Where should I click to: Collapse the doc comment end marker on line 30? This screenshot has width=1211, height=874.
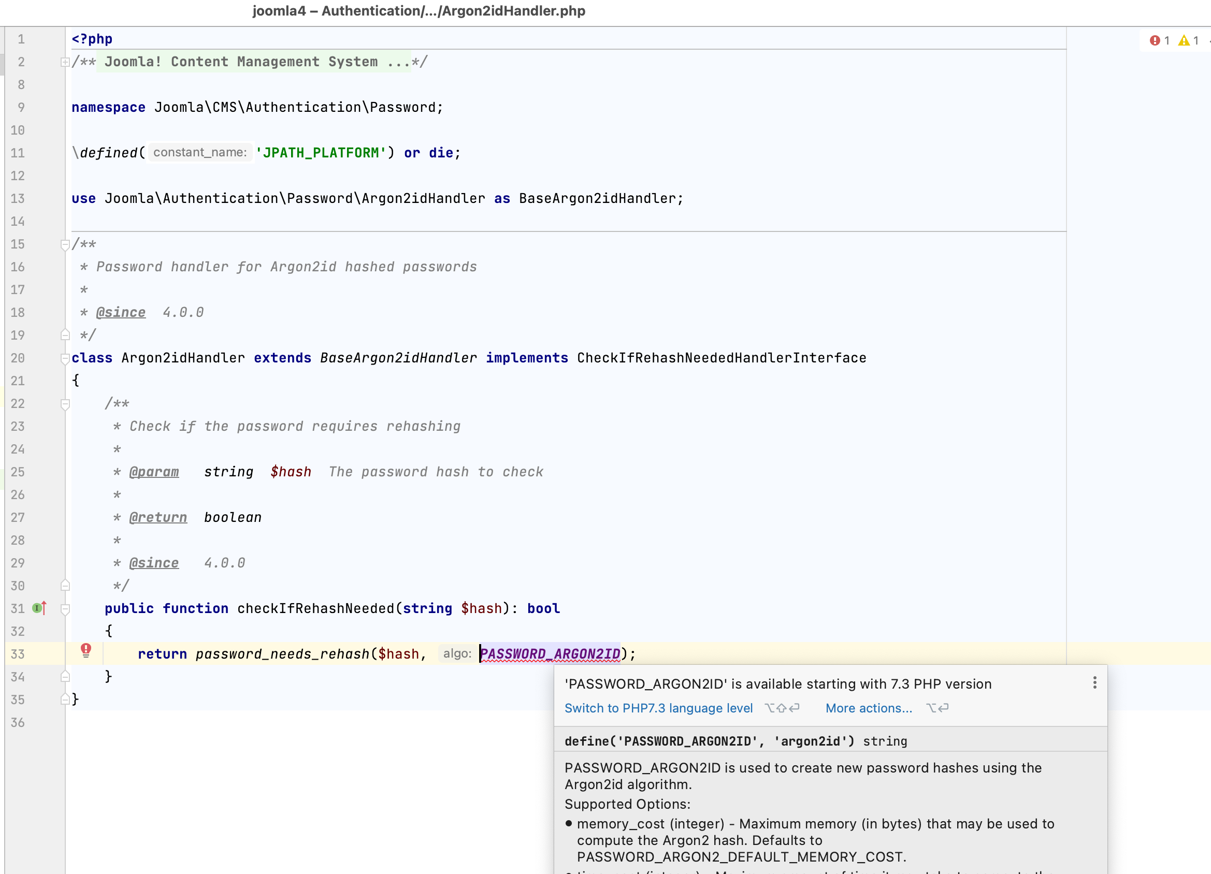(65, 585)
